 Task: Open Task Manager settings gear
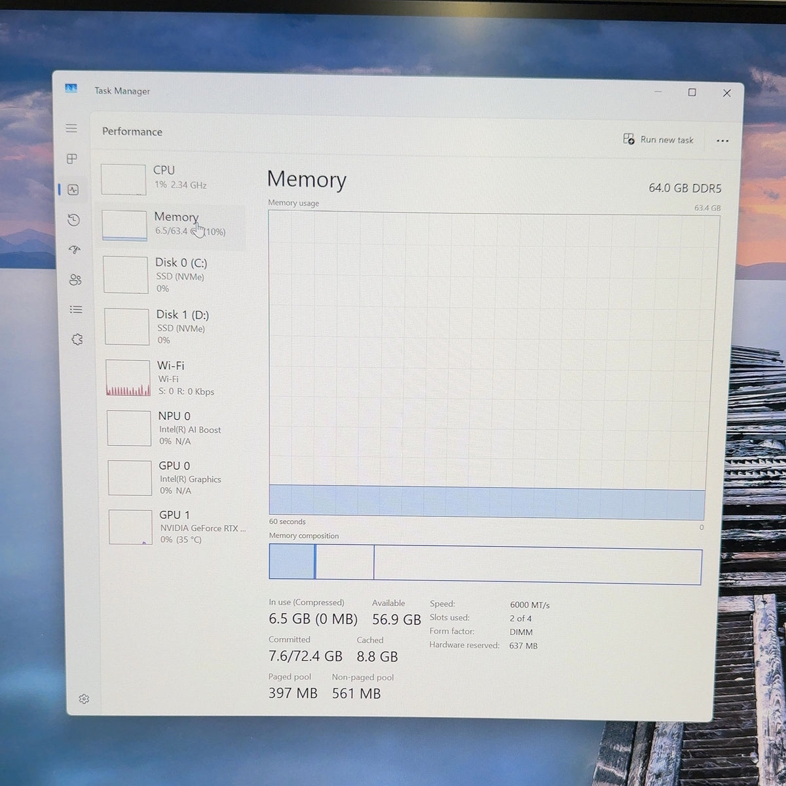tap(84, 699)
